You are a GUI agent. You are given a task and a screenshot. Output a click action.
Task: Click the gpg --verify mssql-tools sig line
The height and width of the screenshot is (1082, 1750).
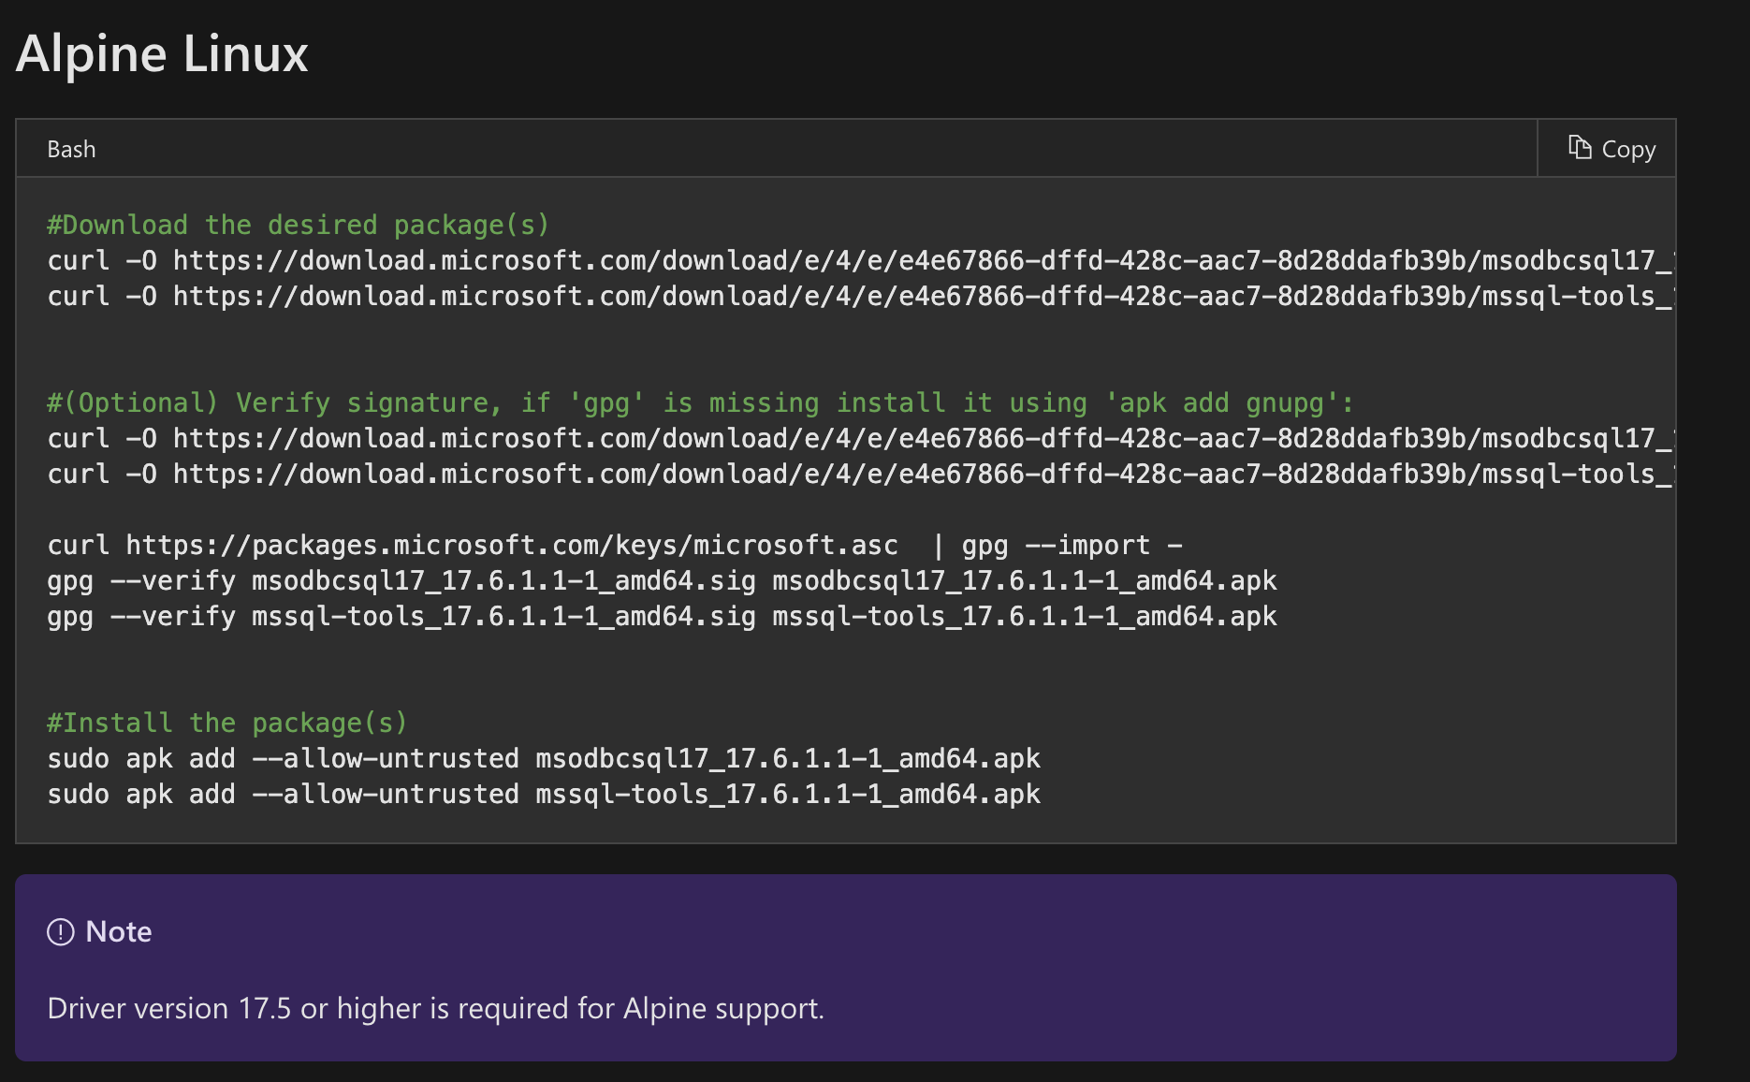click(x=662, y=617)
